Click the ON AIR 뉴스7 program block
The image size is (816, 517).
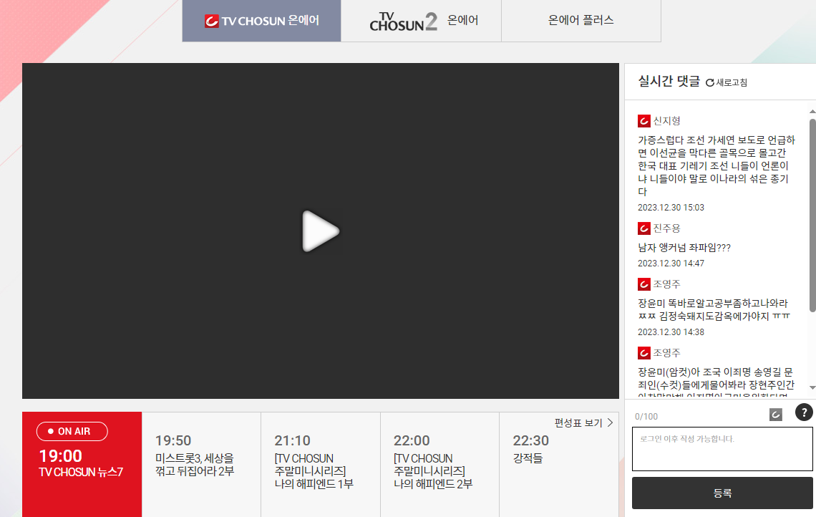pos(82,463)
